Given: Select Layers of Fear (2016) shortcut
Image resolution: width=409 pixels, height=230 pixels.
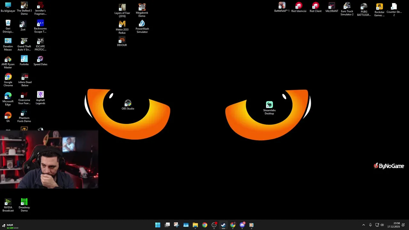Looking at the screenshot, I should (x=122, y=11).
